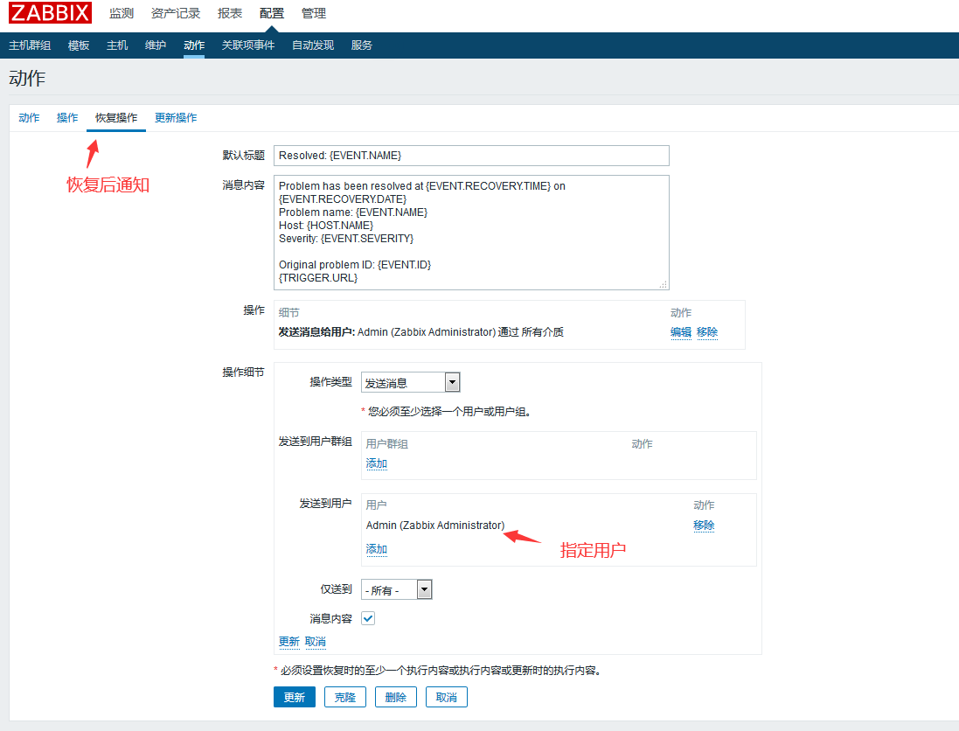Open 自动发现 submenu item

tap(312, 45)
